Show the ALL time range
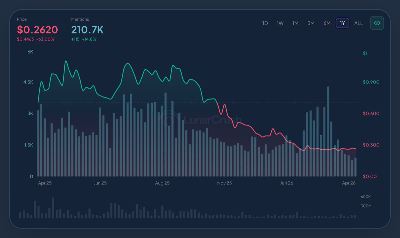The height and width of the screenshot is (238, 400). pos(358,23)
